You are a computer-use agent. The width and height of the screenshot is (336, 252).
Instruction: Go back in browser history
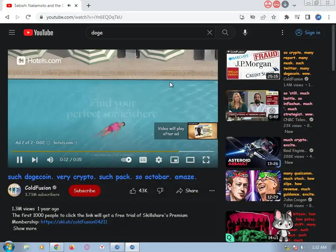click(7, 17)
